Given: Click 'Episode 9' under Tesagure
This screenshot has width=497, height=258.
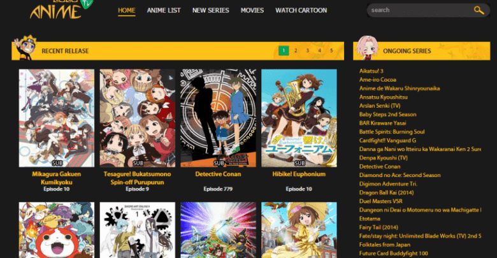Looking at the screenshot, I should click(x=137, y=189).
